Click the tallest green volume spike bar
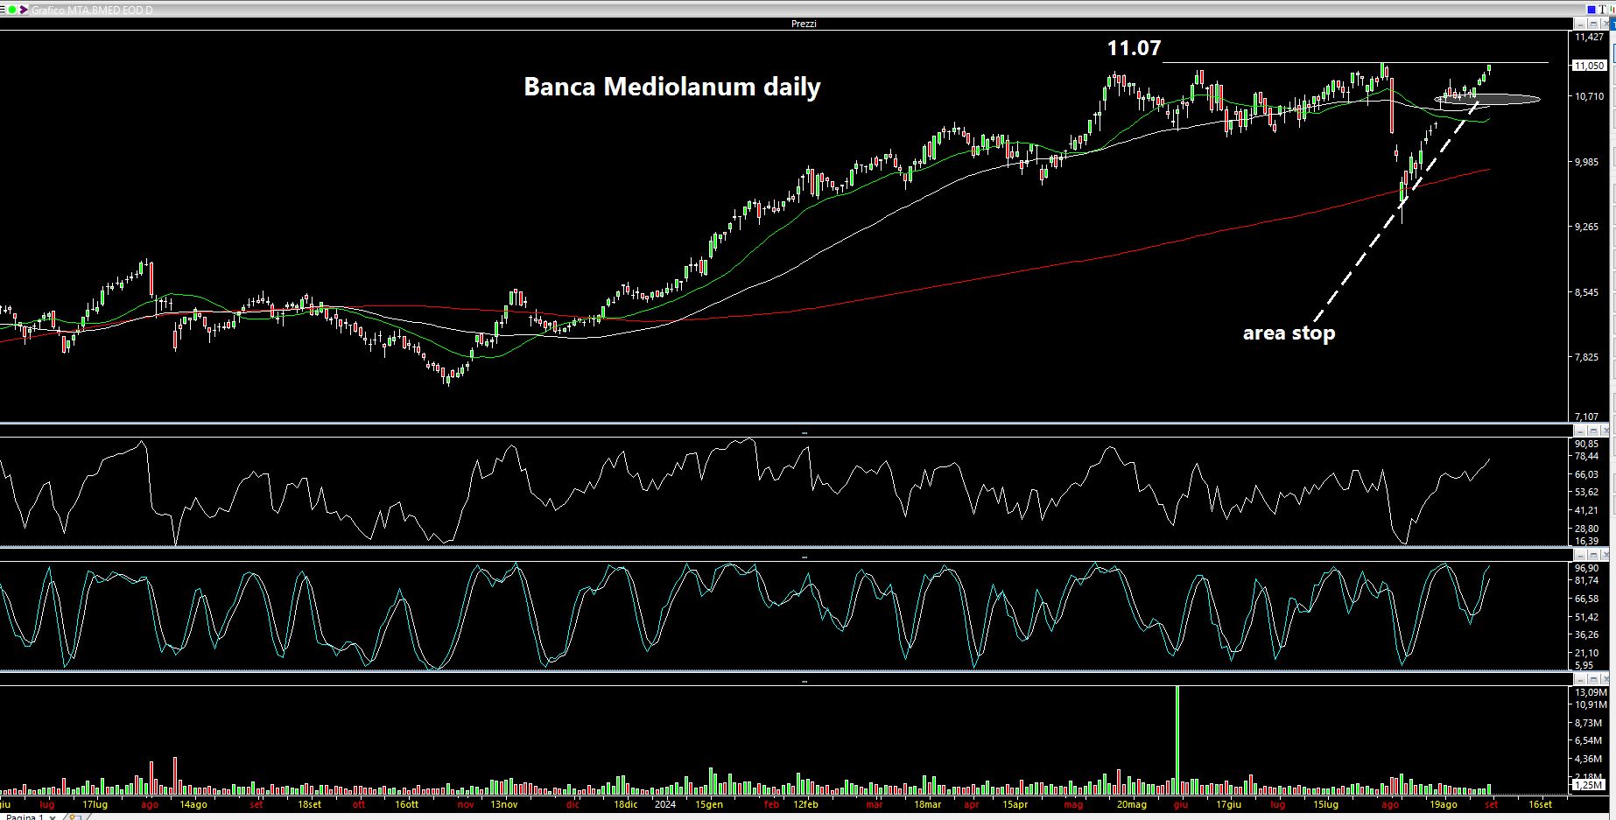This screenshot has height=820, width=1616. tap(1177, 739)
